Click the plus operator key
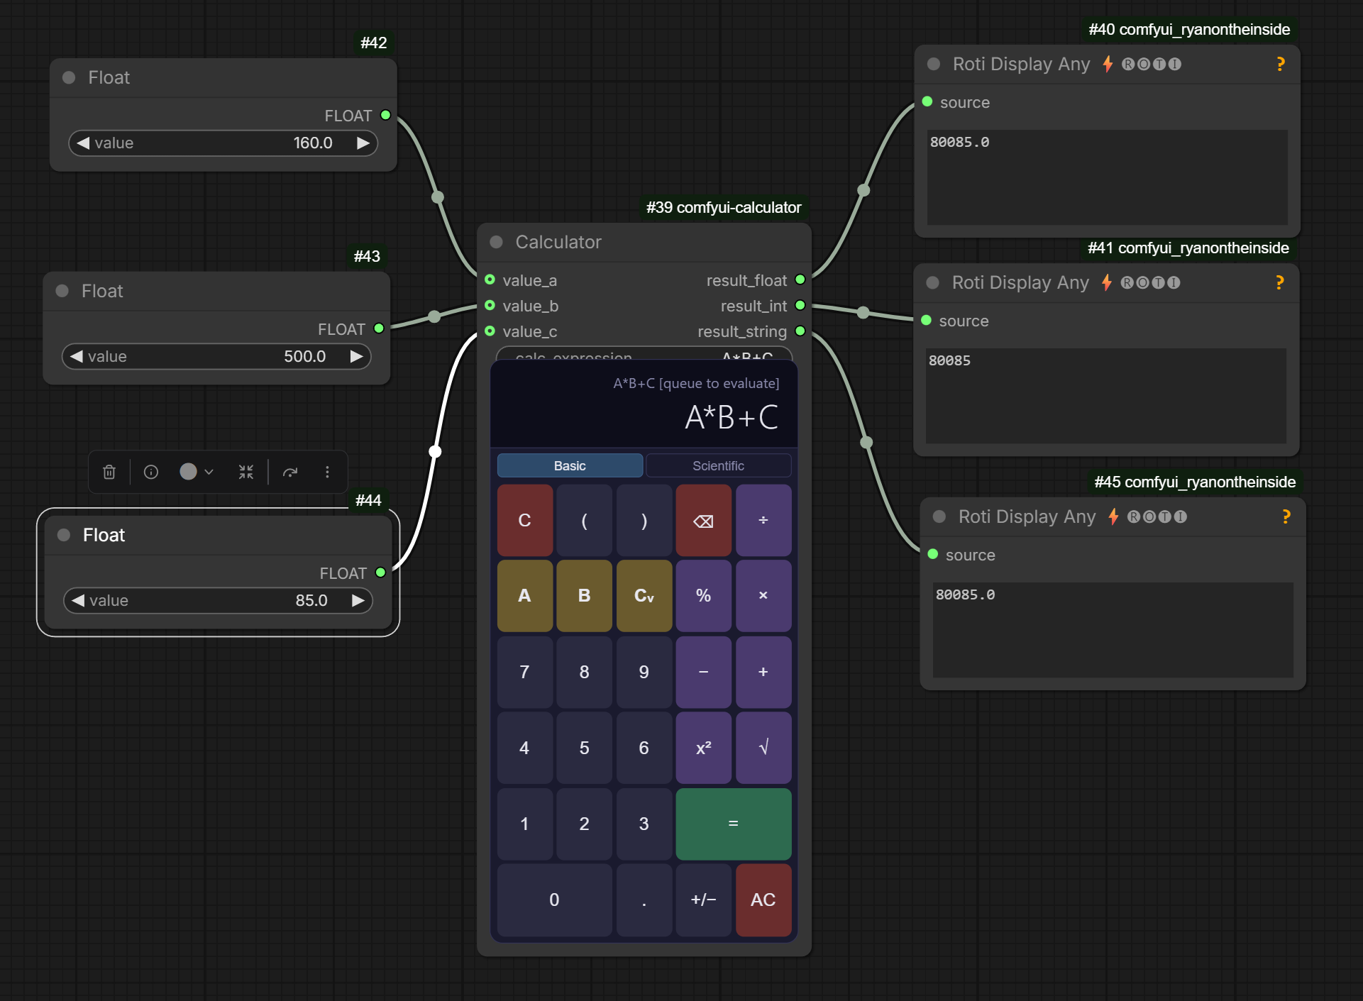This screenshot has height=1001, width=1363. pyautogui.click(x=763, y=672)
